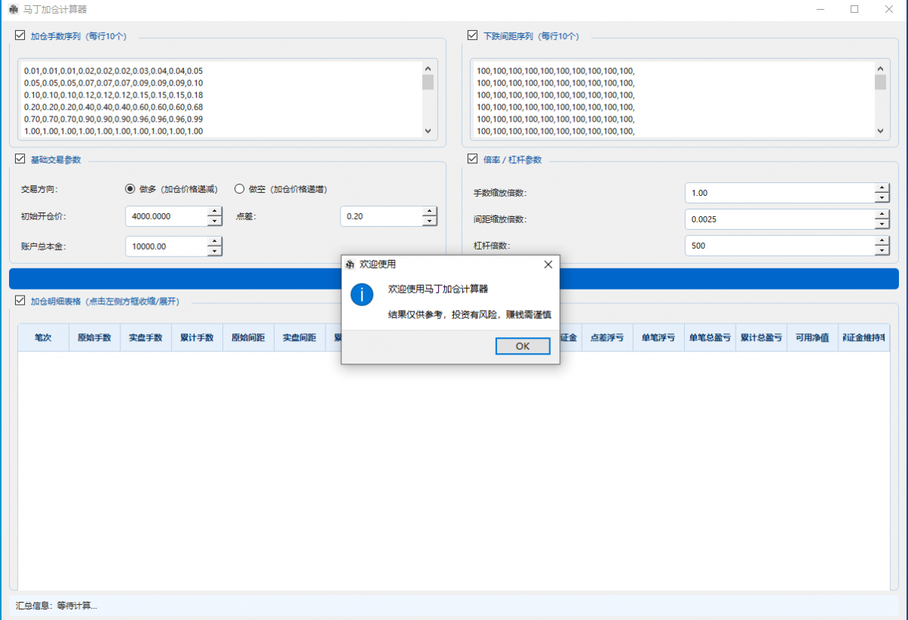Click lot sequence line starting 1.00,1.00,1.00
This screenshot has width=908, height=620.
pos(113,132)
